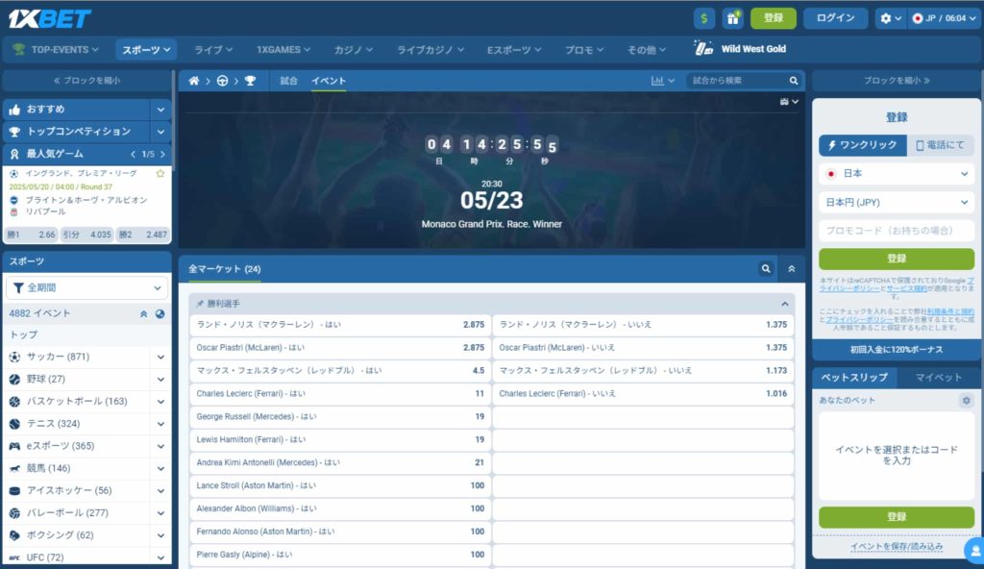Bet on Charles Leclerc いいえ at 1.016
The height and width of the screenshot is (569, 984).
[643, 394]
